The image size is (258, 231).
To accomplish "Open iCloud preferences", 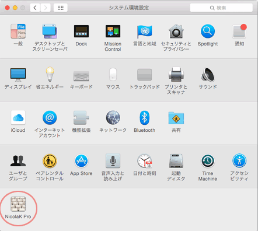I will tap(18, 117).
